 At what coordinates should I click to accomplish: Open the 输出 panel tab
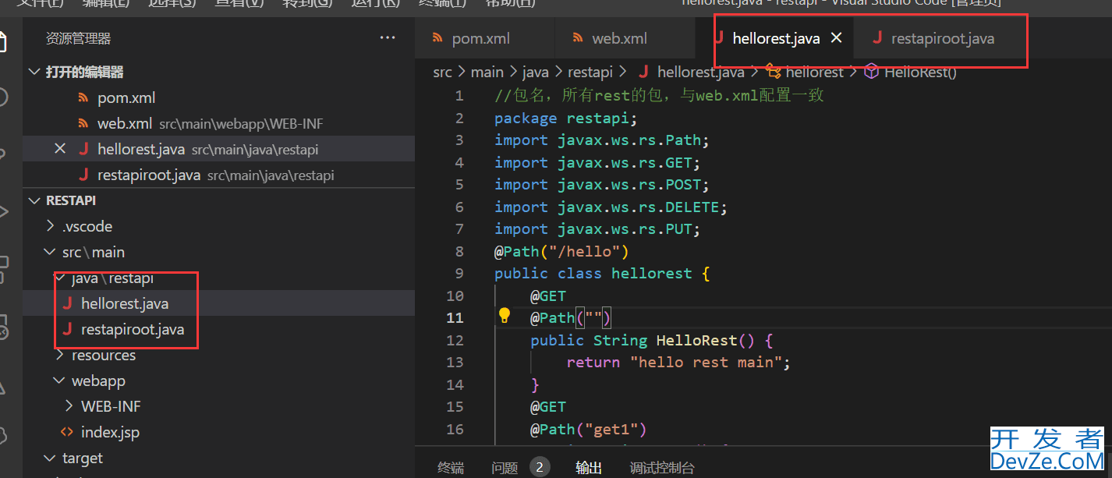(589, 467)
